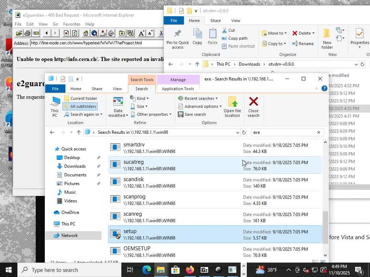
Task: Click Rename in otvdm Organize group
Action: pos(303,44)
